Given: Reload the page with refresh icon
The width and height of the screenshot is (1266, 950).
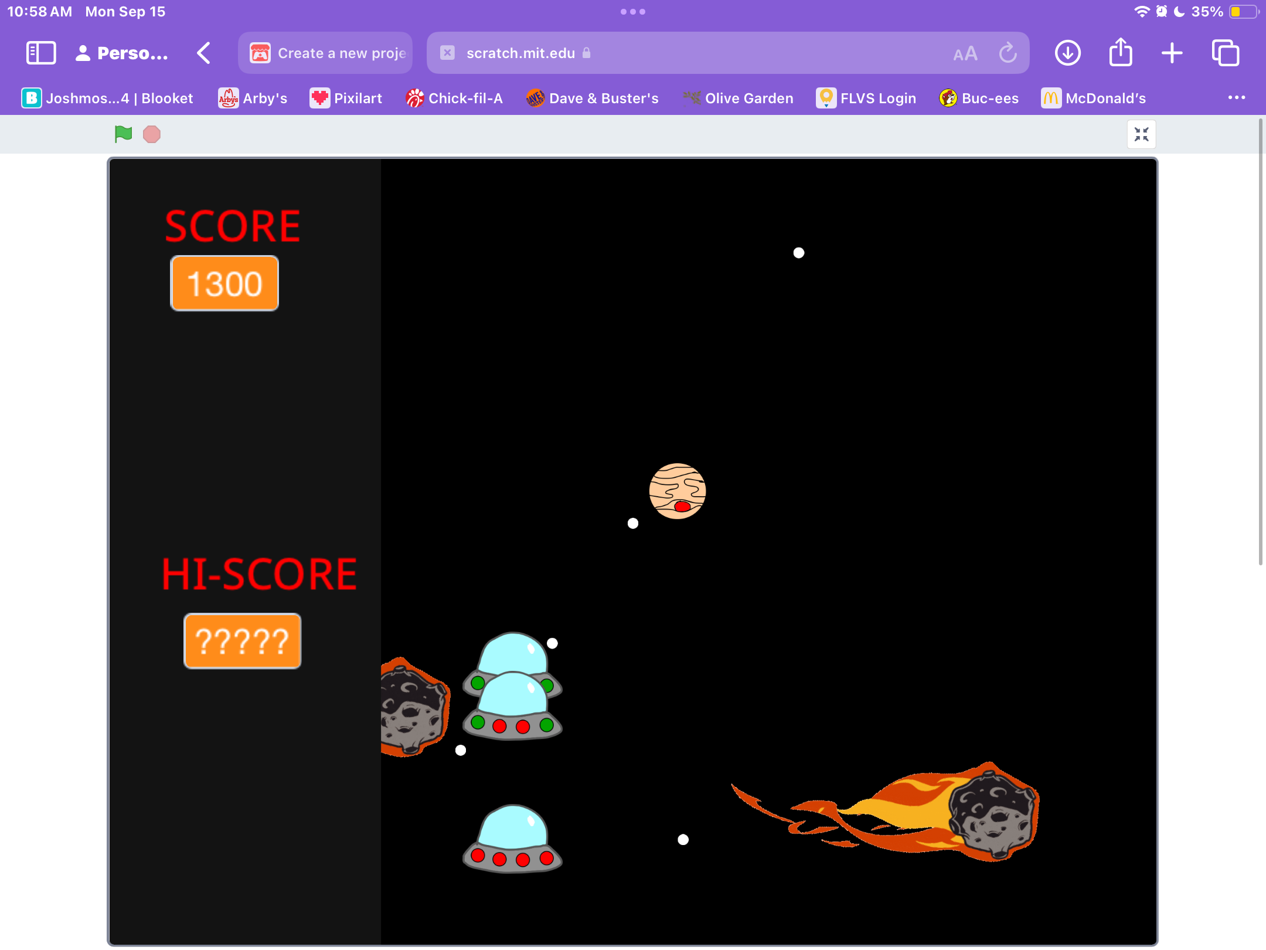Looking at the screenshot, I should 1008,53.
